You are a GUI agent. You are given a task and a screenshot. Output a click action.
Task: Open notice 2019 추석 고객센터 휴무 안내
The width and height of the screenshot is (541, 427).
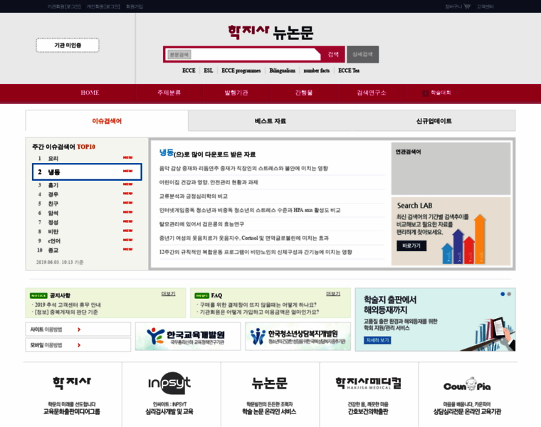pyautogui.click(x=68, y=305)
